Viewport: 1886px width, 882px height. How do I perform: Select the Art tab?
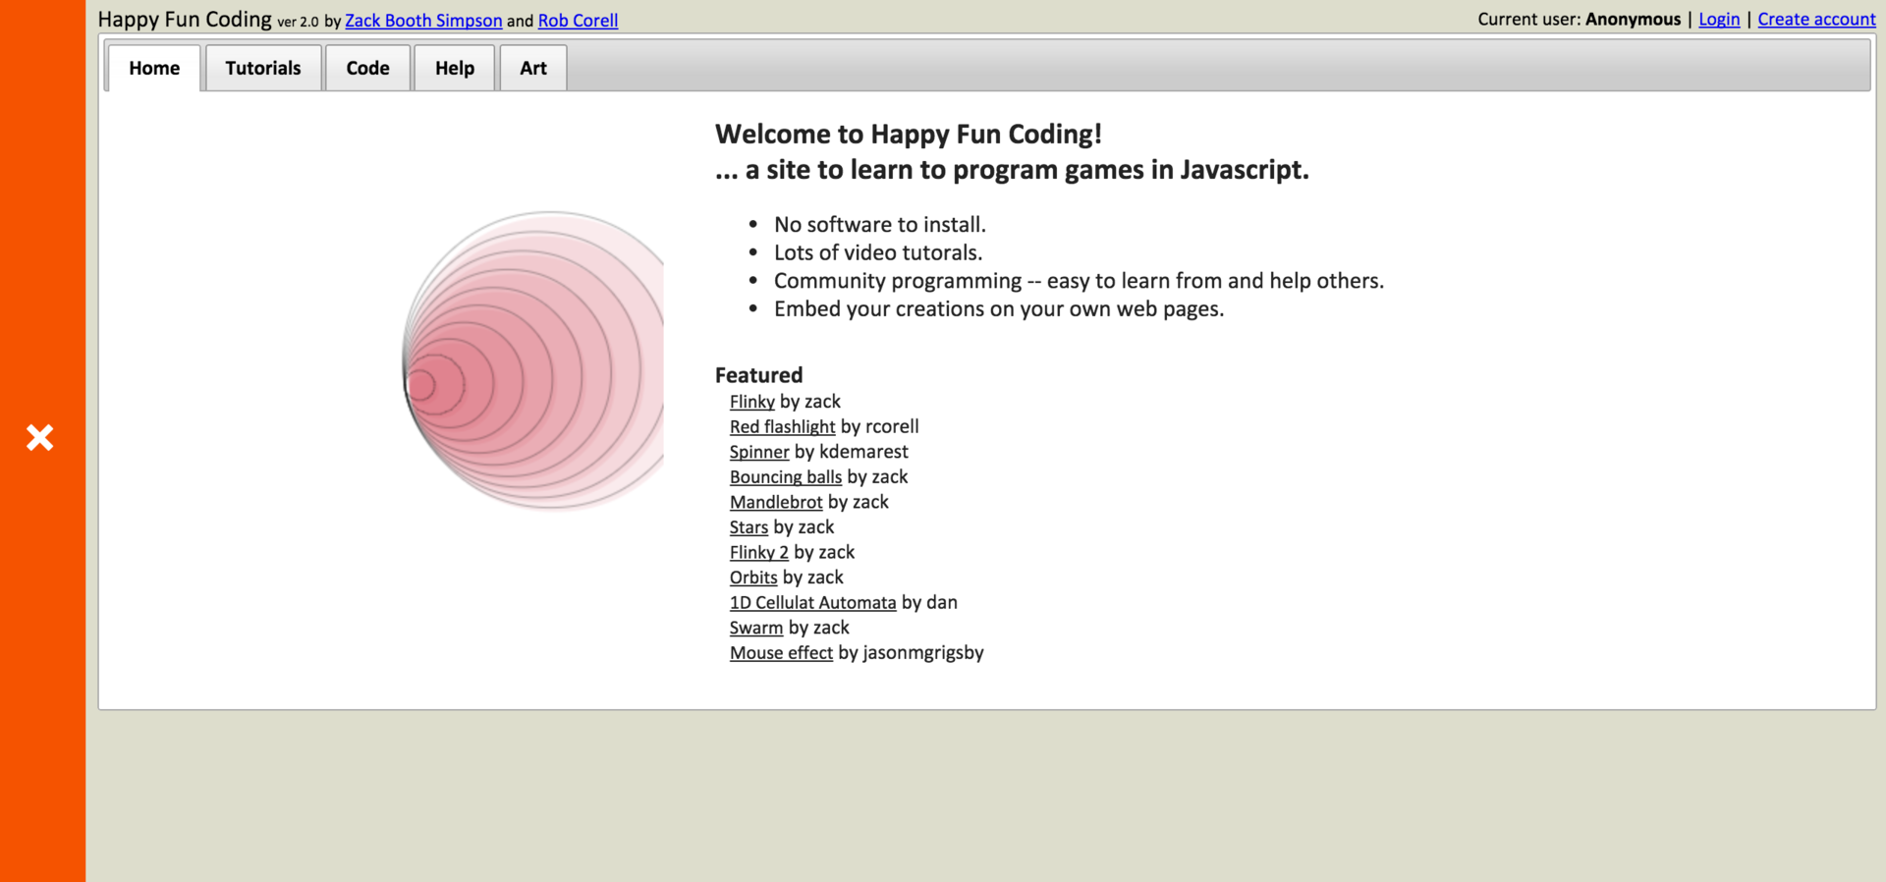533,68
